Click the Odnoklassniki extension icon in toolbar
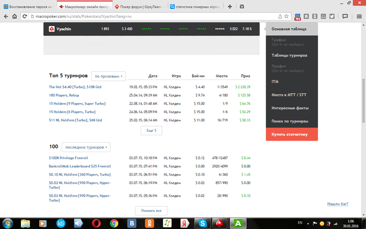The image size is (366, 229). [315, 16]
